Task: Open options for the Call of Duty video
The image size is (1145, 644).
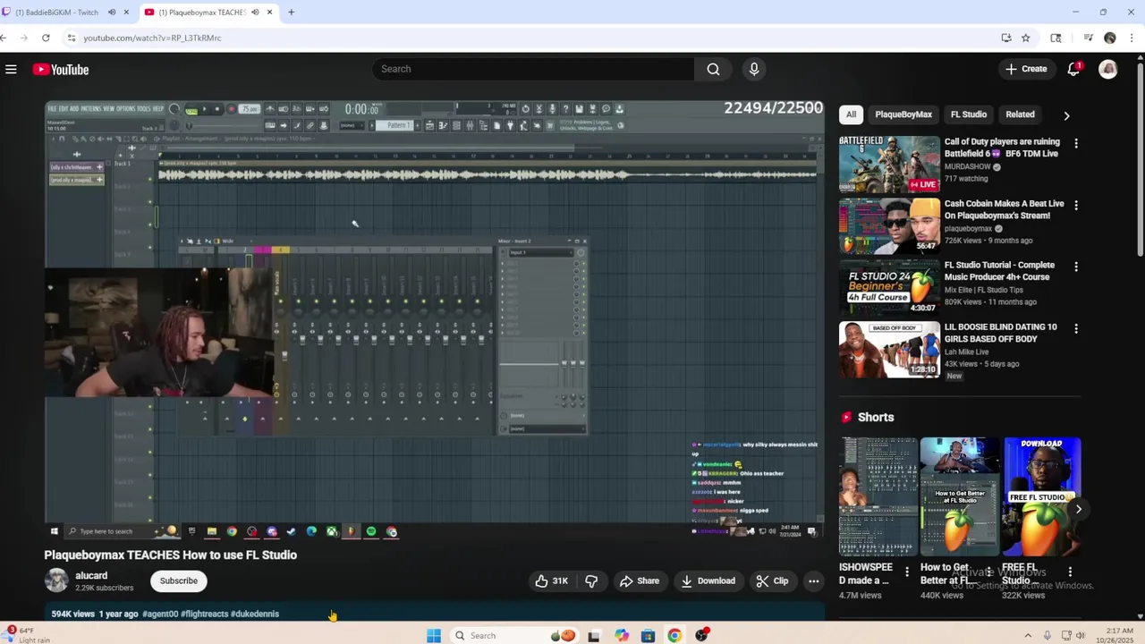Action: [x=1076, y=143]
